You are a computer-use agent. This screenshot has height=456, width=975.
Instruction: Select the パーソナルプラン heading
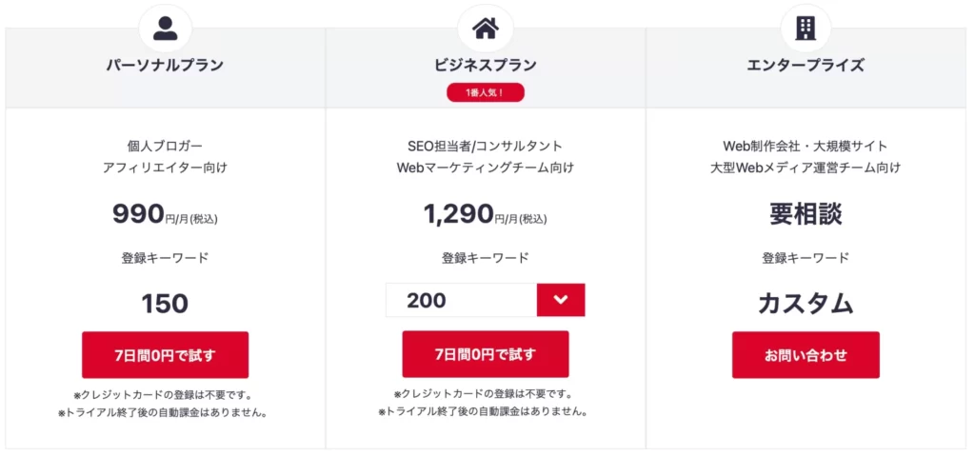point(165,65)
